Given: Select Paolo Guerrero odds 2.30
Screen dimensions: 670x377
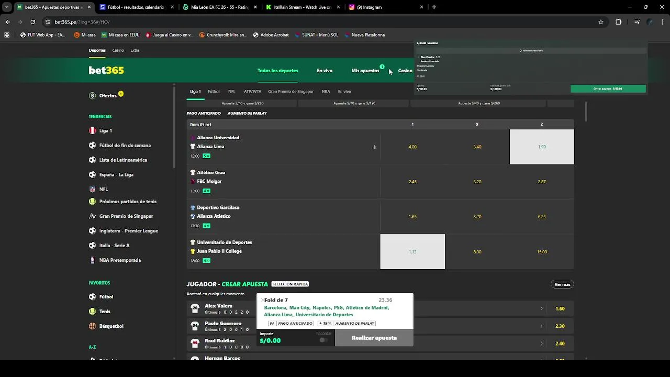Looking at the screenshot, I should pyautogui.click(x=560, y=326).
